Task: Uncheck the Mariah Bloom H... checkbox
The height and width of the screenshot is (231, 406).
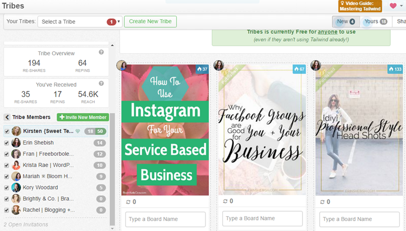Action: [7, 177]
